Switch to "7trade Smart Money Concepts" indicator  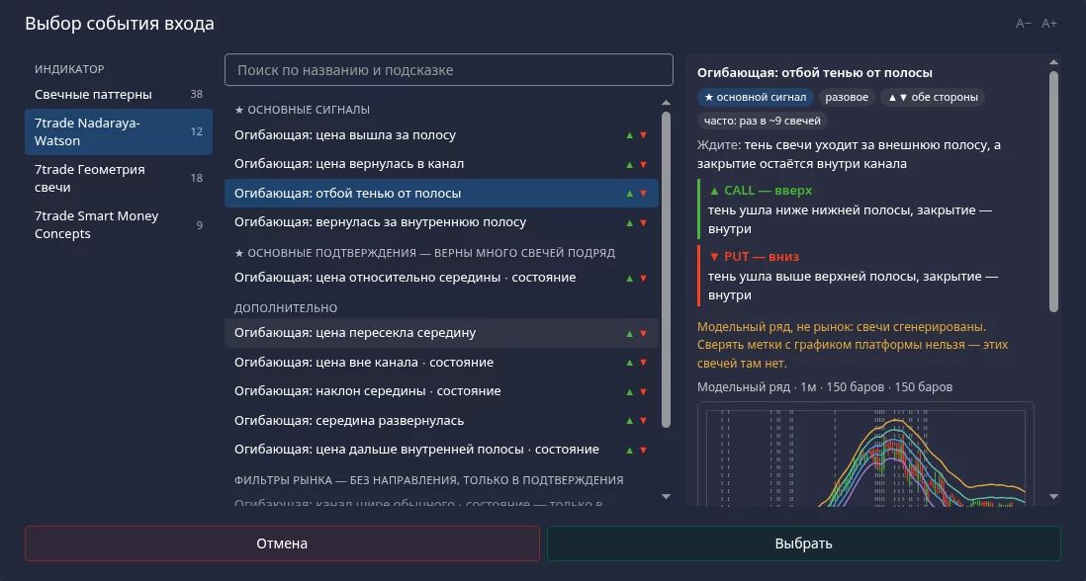(119, 225)
